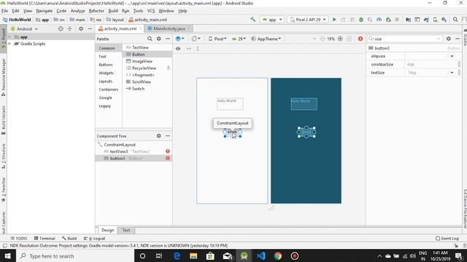Screen dimensions: 467x262
Task: Open the Tools menu
Action: click(x=138, y=11)
